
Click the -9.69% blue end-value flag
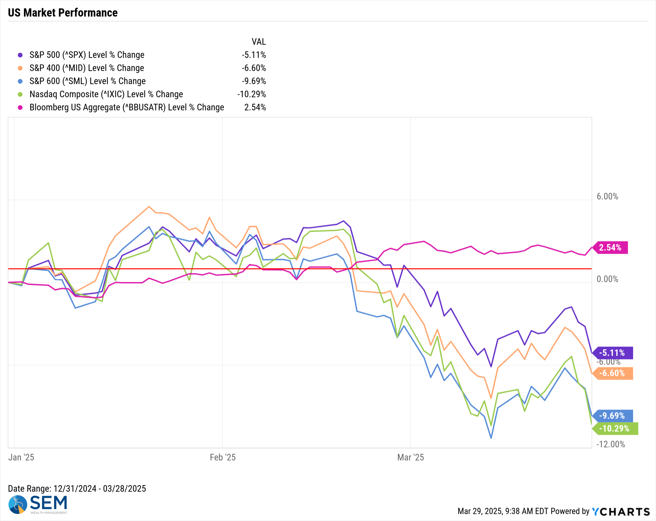pyautogui.click(x=612, y=416)
